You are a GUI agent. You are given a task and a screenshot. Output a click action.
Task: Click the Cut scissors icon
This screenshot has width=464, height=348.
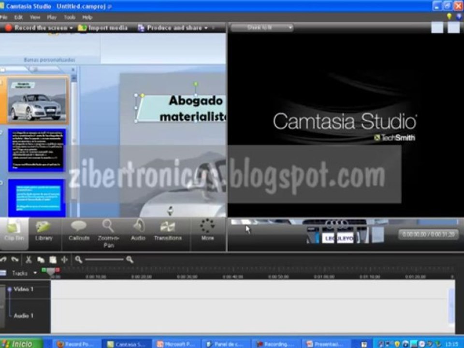(x=29, y=260)
